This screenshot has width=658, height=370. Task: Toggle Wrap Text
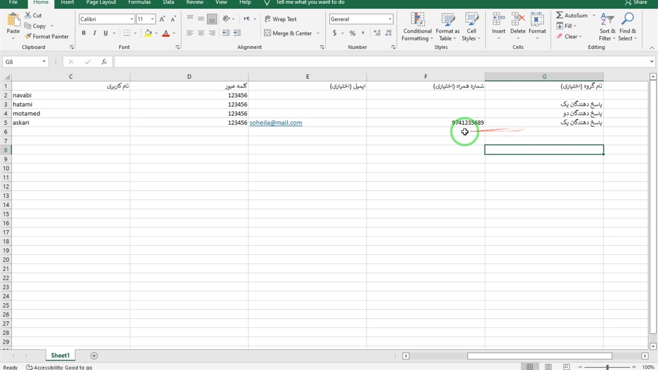[280, 19]
